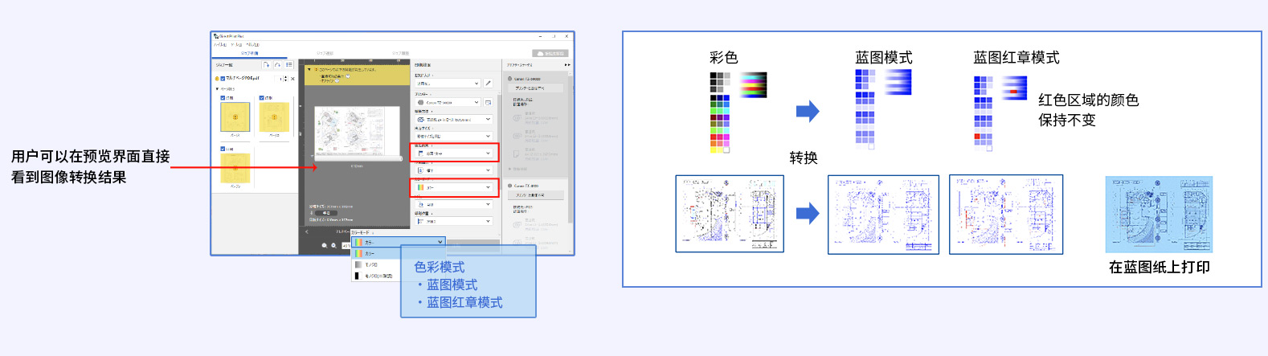Click the zoom out magnifier in preview
Screen dimensions: 1268x356
(325, 245)
